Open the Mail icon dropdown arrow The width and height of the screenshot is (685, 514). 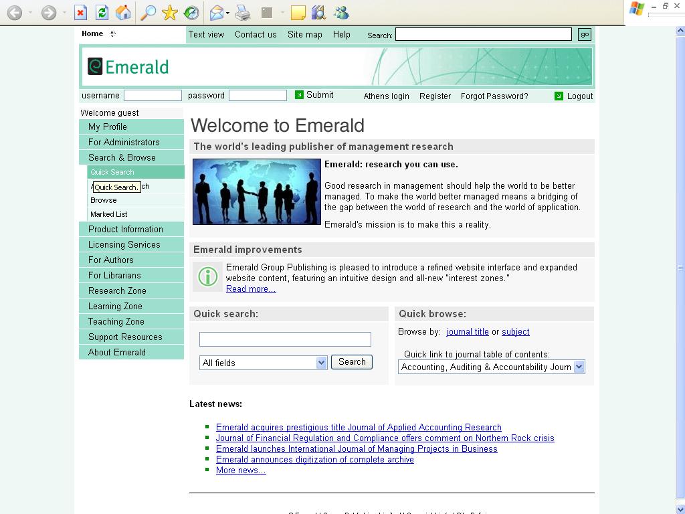(228, 13)
